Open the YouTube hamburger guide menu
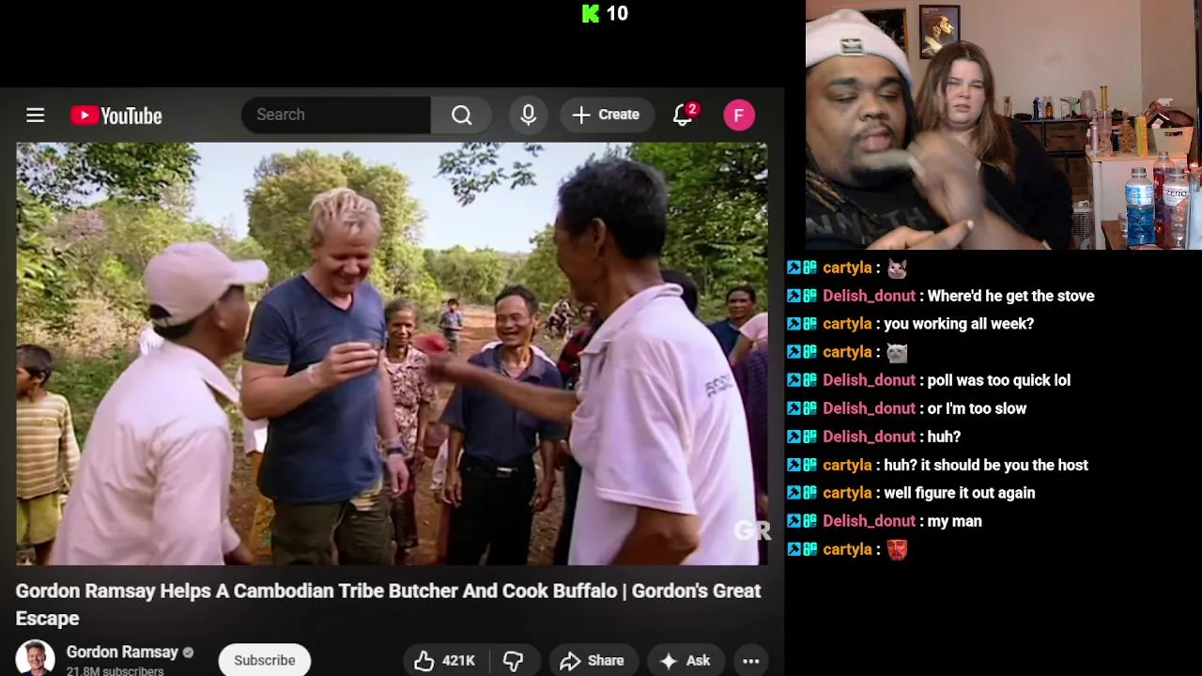 click(35, 115)
